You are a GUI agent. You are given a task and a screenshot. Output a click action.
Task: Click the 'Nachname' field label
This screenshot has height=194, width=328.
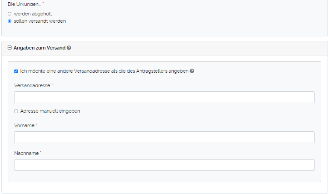click(x=26, y=154)
